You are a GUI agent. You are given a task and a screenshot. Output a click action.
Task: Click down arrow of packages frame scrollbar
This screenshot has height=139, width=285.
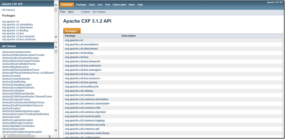coord(56,36)
